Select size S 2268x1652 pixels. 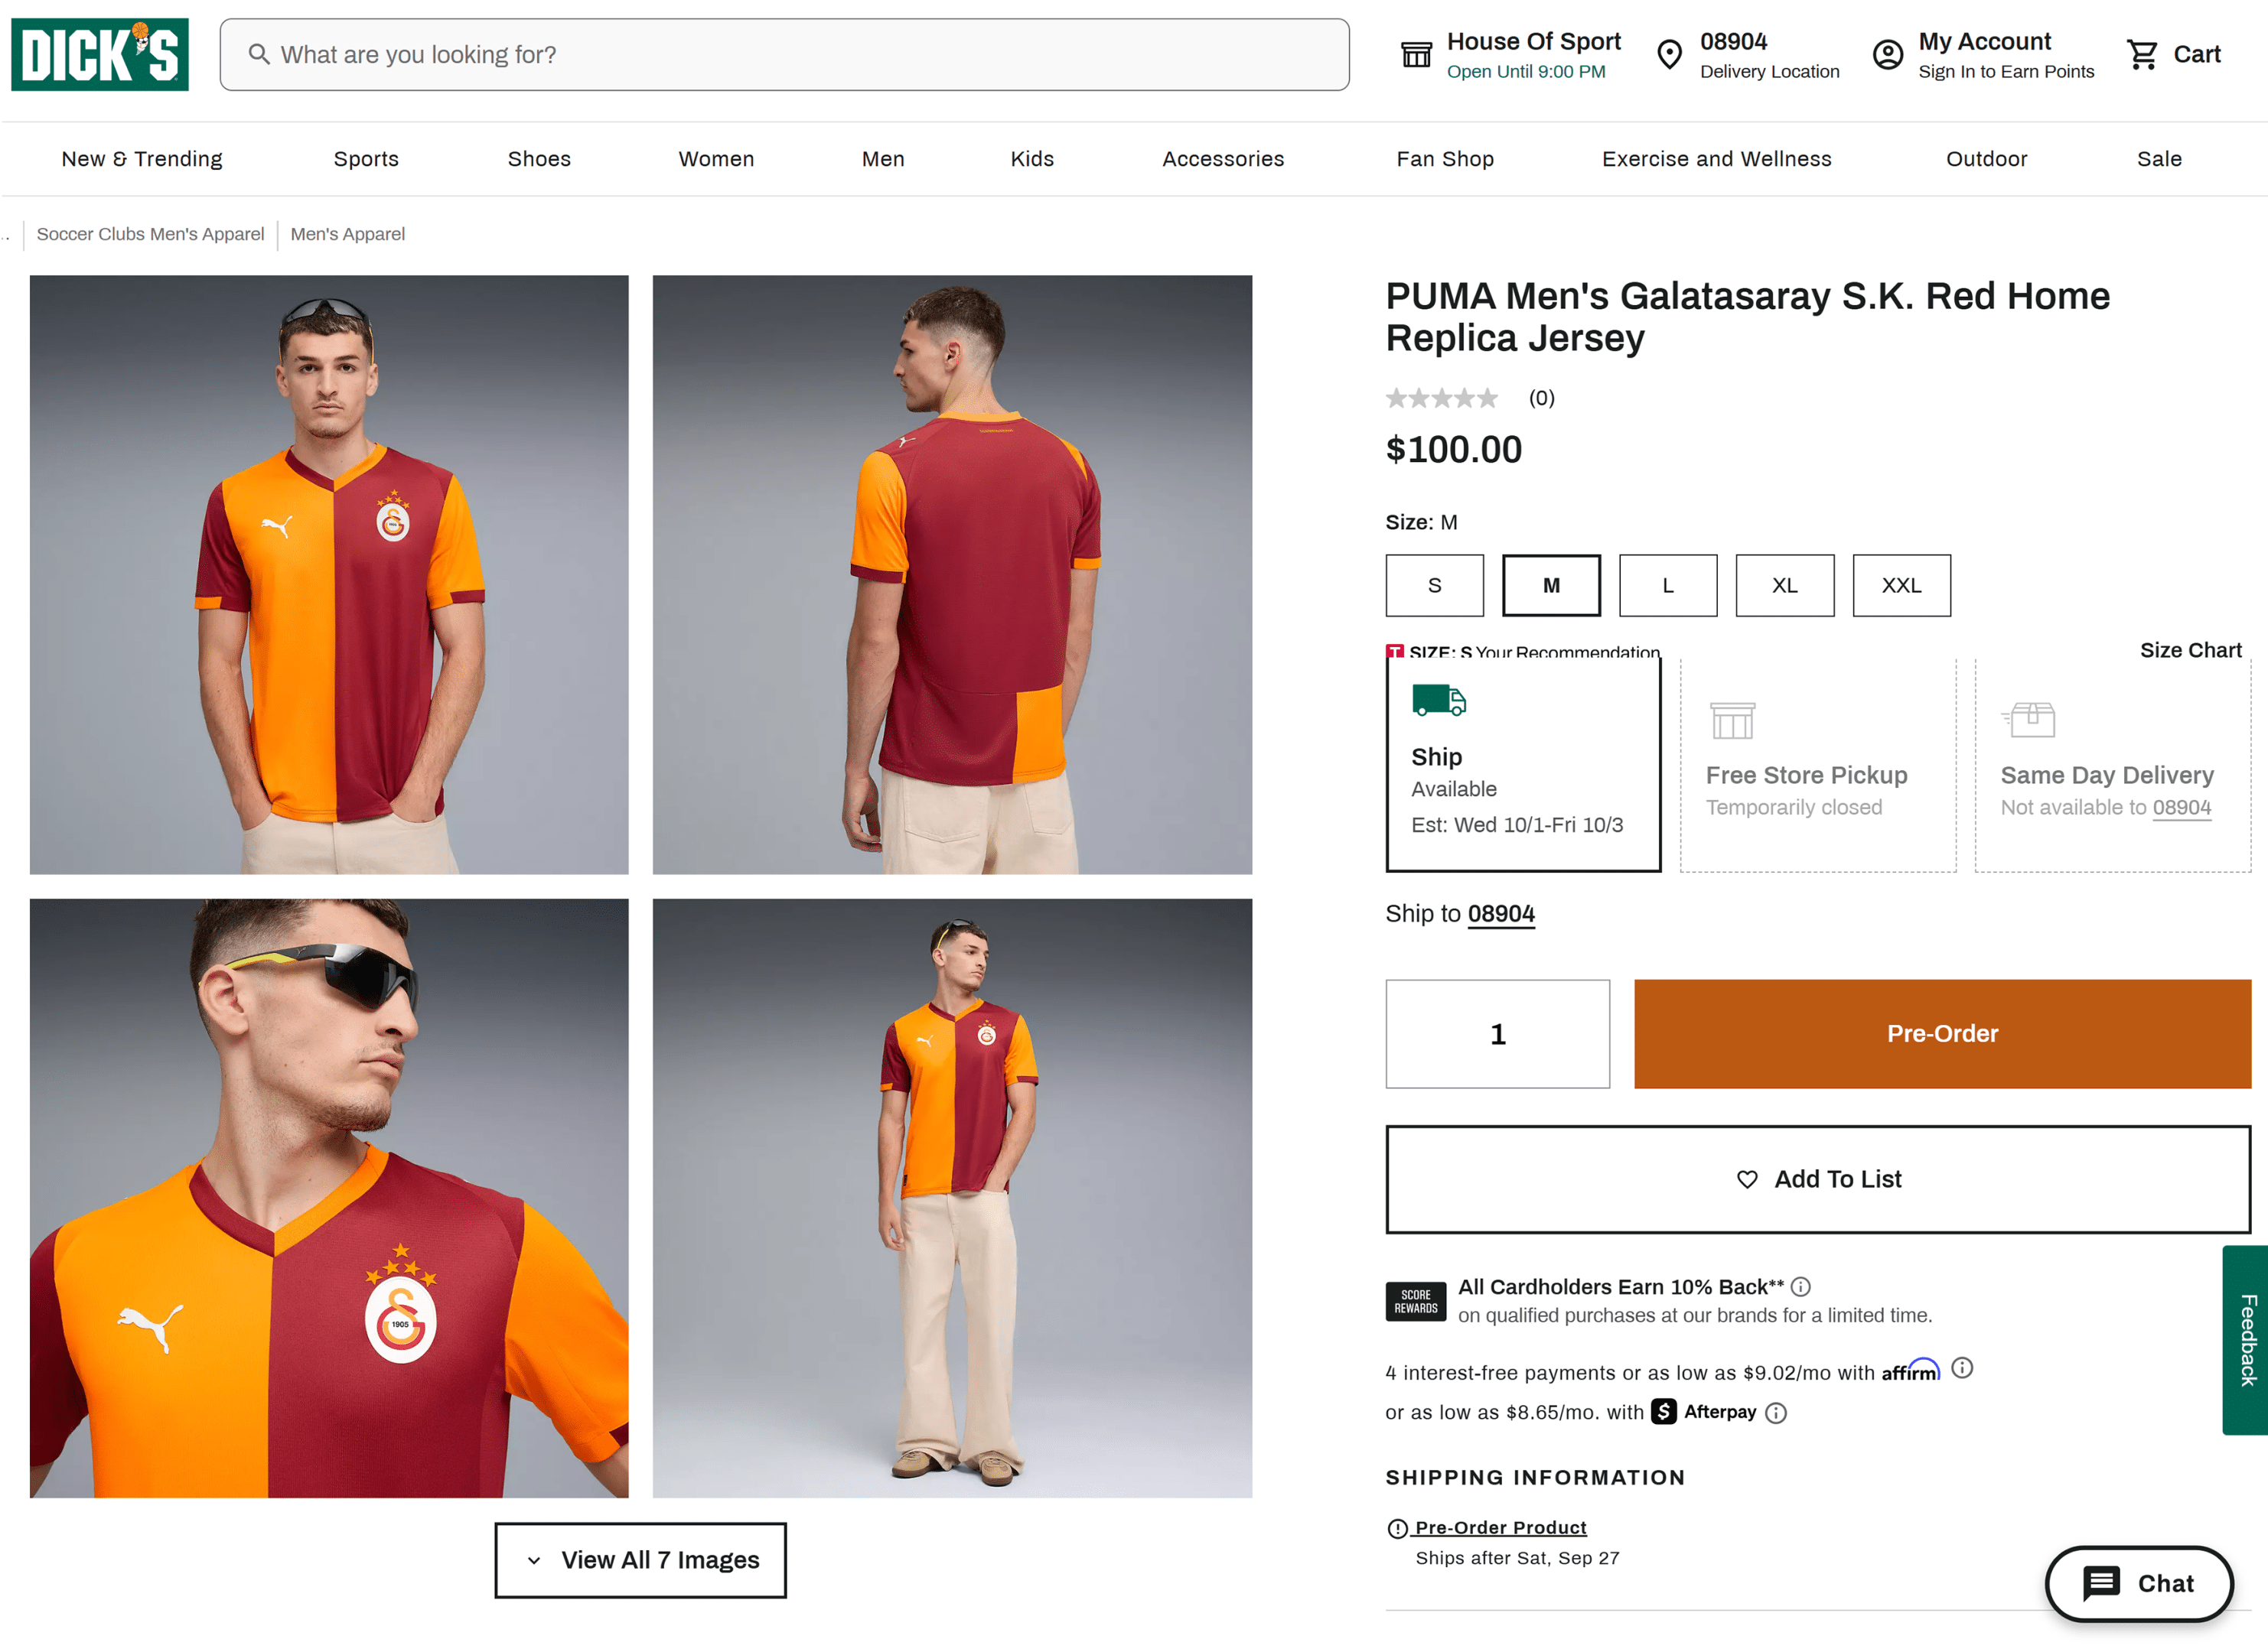click(1434, 586)
